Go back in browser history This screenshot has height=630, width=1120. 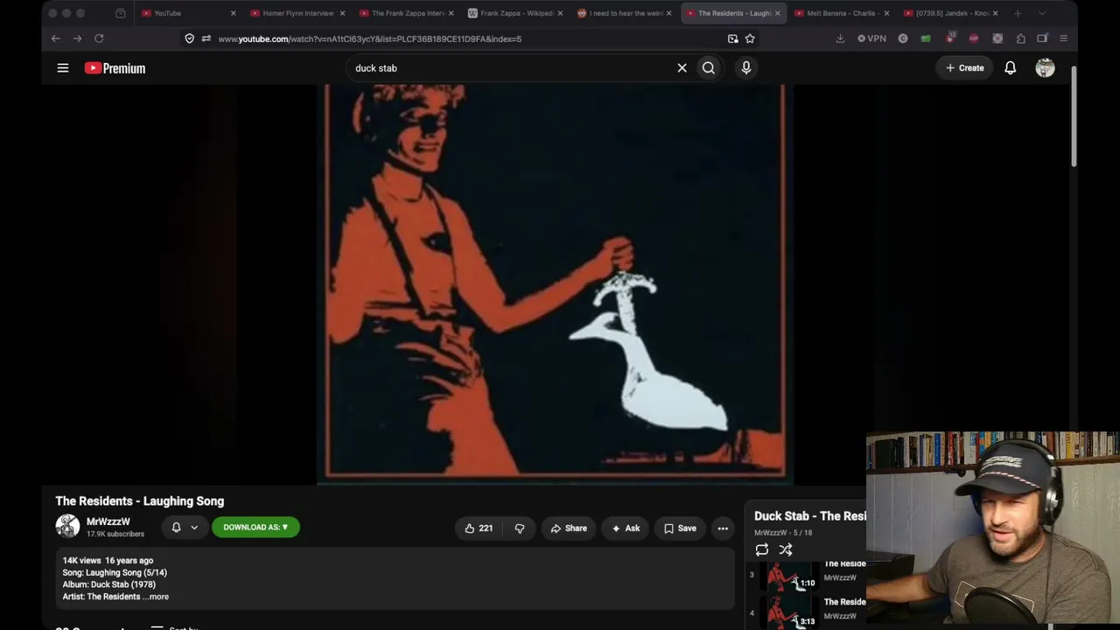point(55,38)
